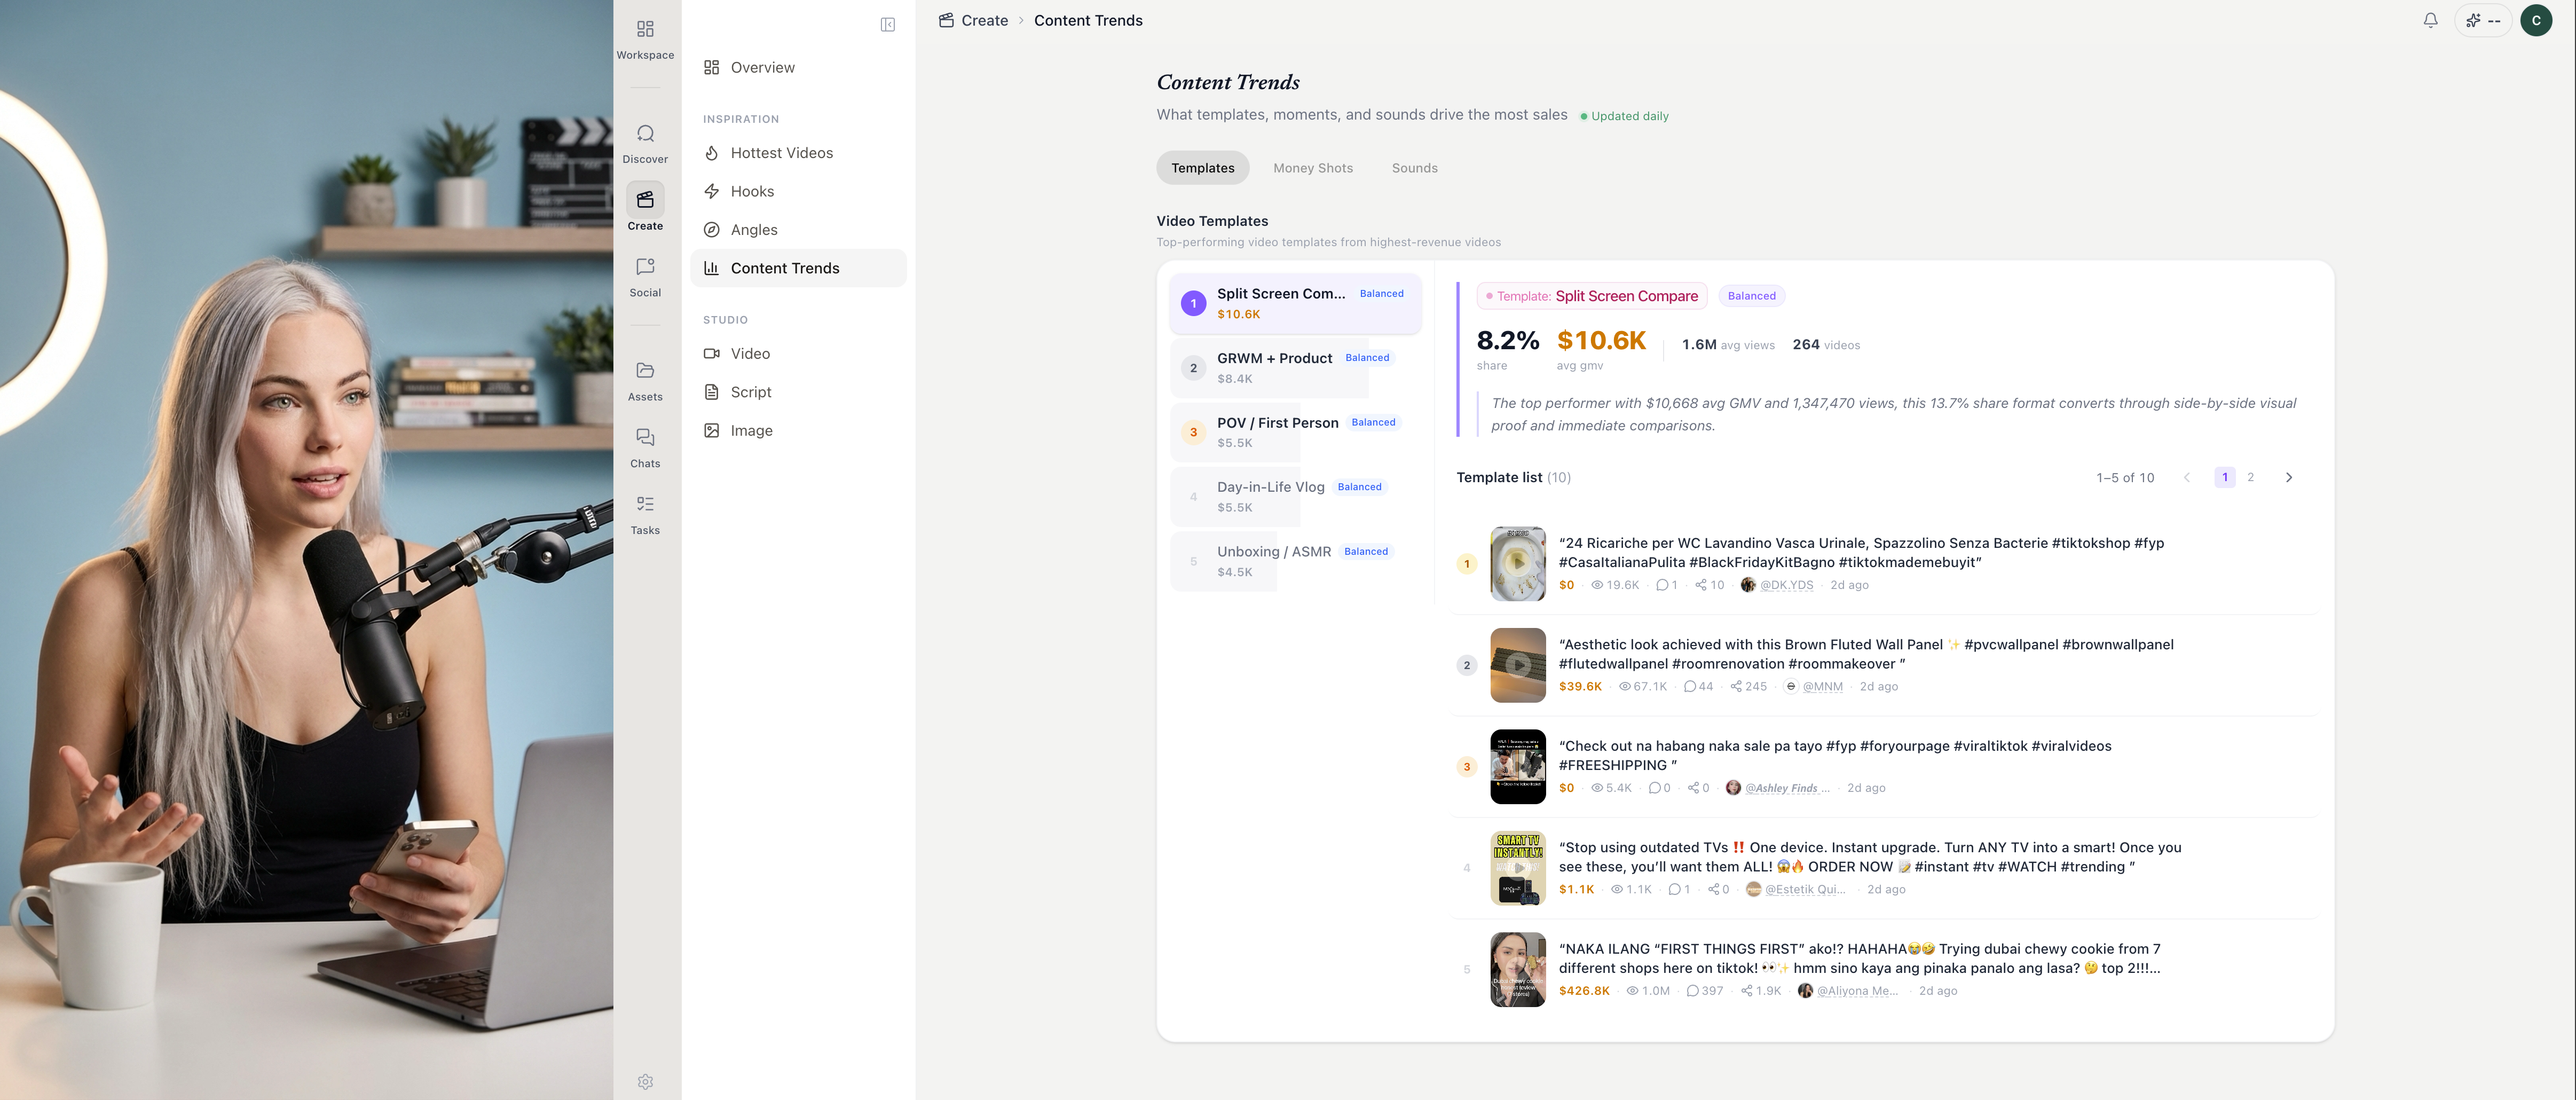Click the notifications bell icon
Image resolution: width=2576 pixels, height=1100 pixels.
(x=2430, y=20)
